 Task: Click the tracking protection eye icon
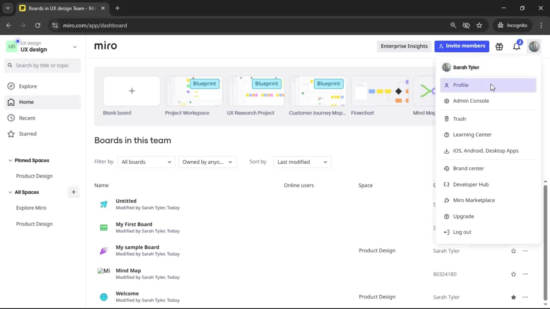click(466, 25)
